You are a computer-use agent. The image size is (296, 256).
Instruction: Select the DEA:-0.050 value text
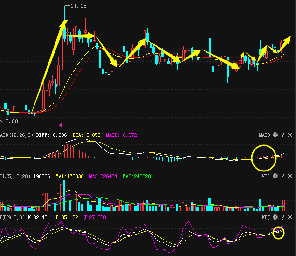[86, 135]
